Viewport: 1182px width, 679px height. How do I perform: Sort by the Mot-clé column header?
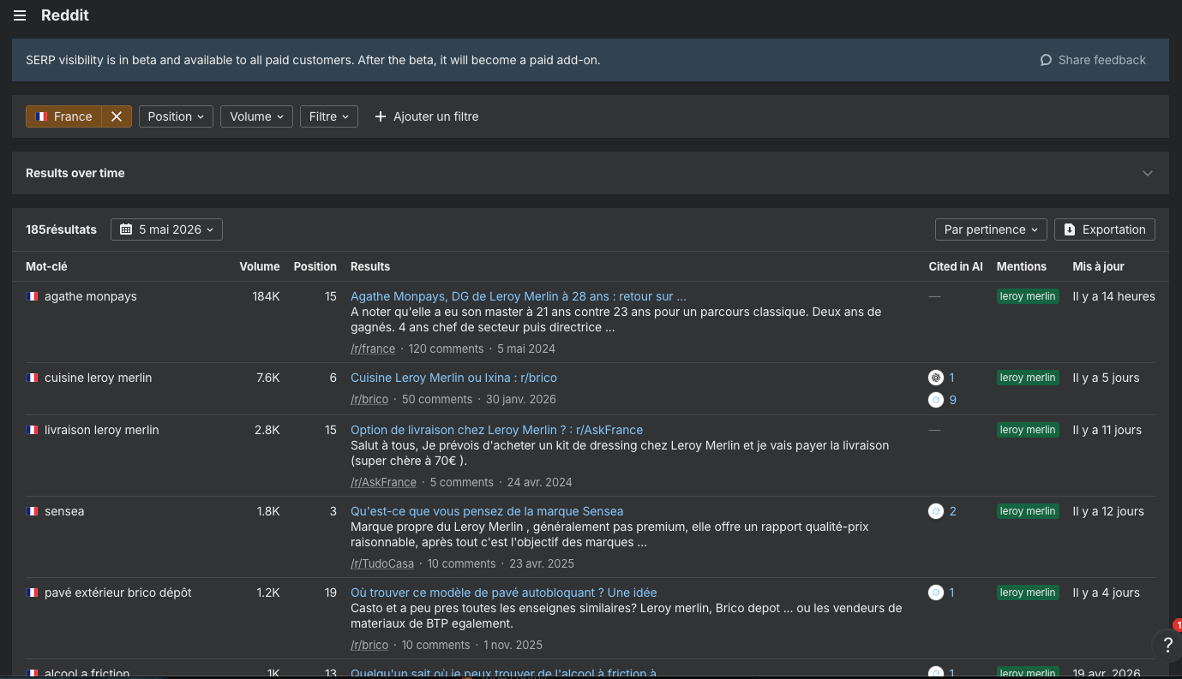tap(46, 266)
